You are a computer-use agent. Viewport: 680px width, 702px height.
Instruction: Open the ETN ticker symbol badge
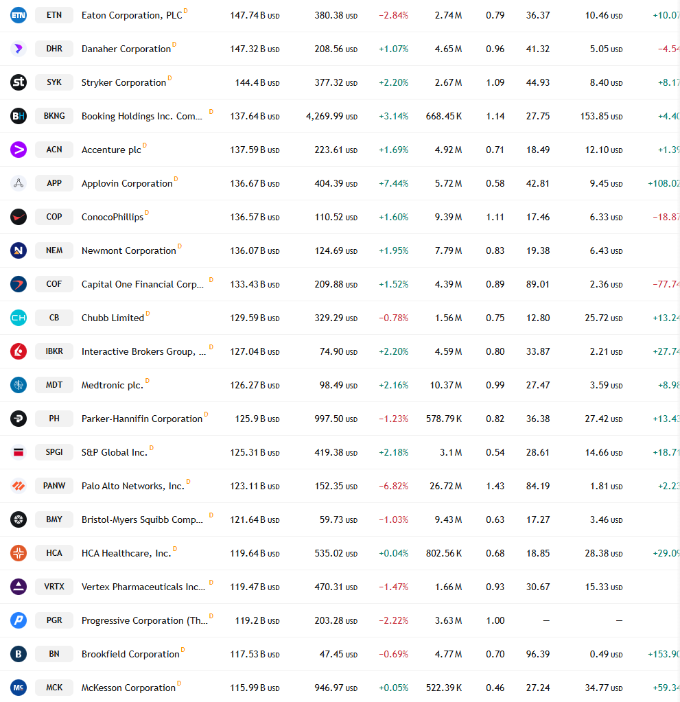[x=54, y=15]
